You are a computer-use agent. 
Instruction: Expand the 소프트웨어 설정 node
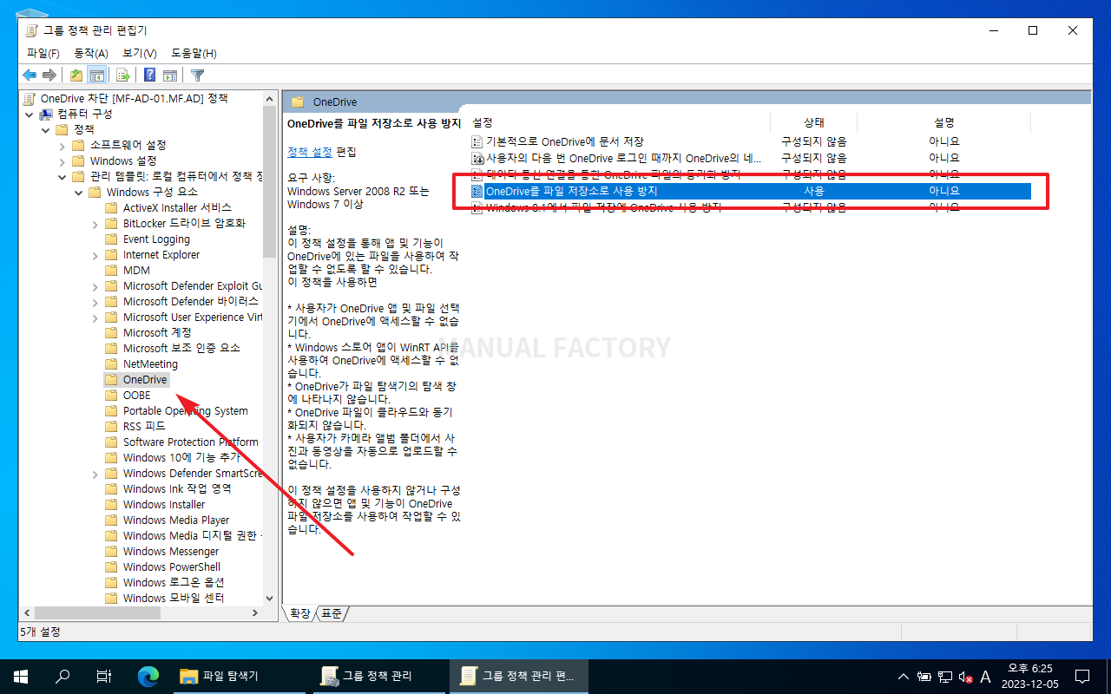[x=62, y=145]
